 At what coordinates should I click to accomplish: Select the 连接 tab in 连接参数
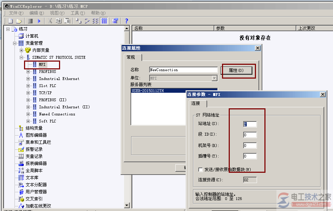tap(198, 103)
